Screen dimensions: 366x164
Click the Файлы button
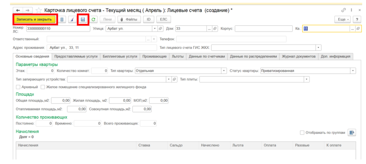[x=129, y=19]
